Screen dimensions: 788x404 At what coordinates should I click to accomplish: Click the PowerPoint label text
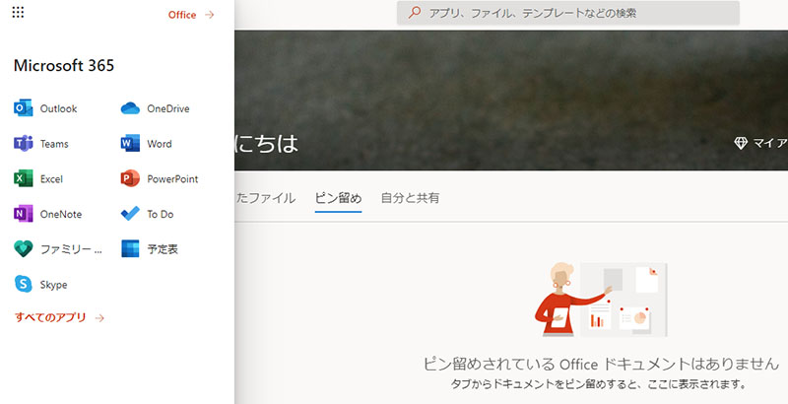coord(172,179)
